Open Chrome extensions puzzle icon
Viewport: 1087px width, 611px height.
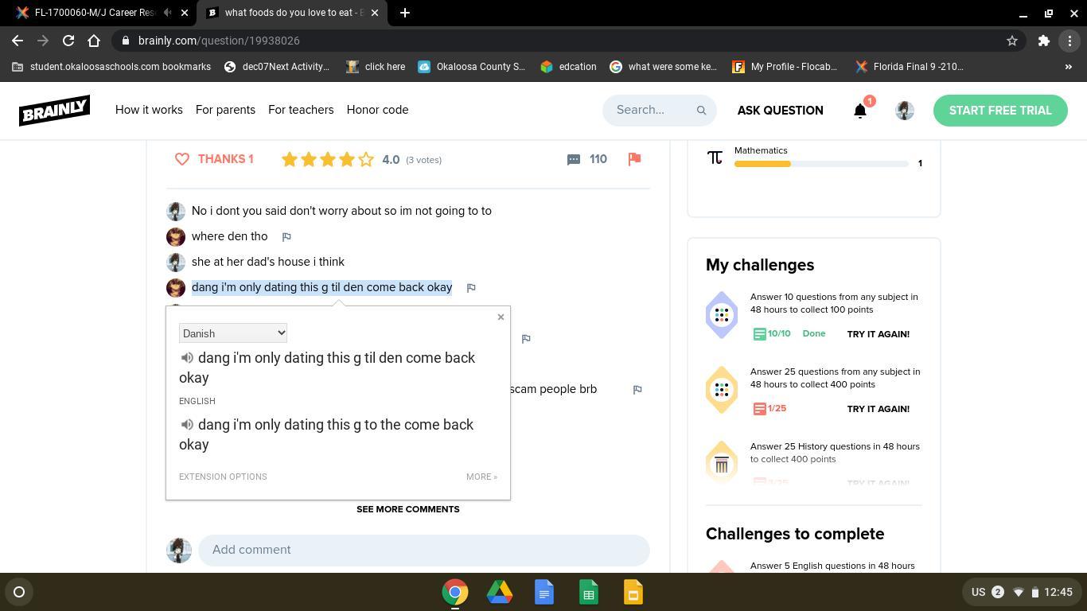pyautogui.click(x=1044, y=41)
